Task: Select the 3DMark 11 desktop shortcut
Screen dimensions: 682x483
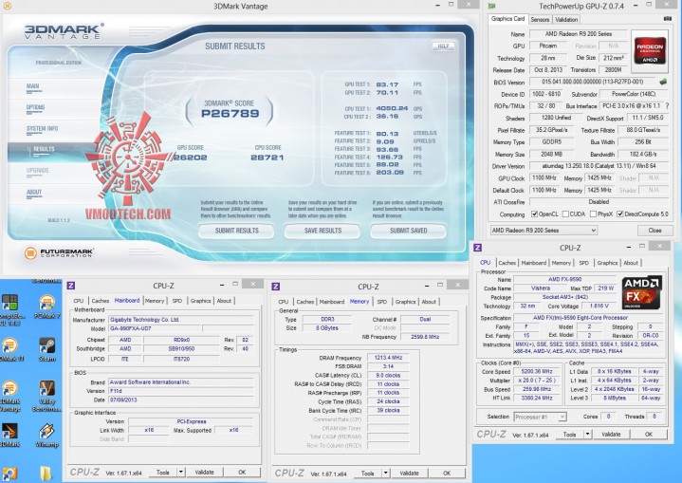Action: 9,349
